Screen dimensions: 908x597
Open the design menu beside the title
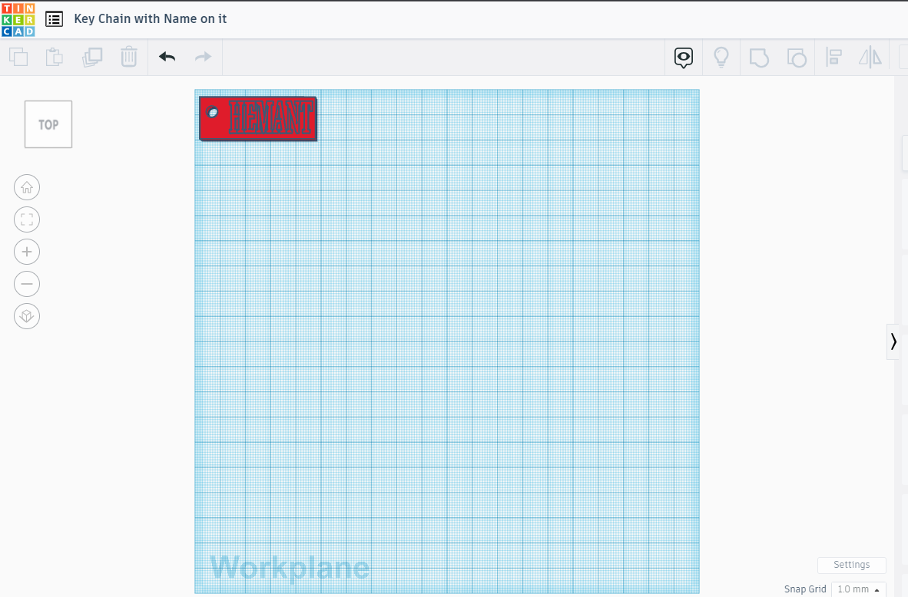(x=54, y=18)
